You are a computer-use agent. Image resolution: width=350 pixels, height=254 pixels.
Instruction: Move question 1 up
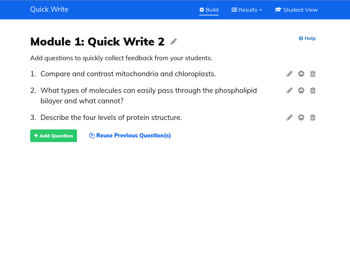coord(301,74)
